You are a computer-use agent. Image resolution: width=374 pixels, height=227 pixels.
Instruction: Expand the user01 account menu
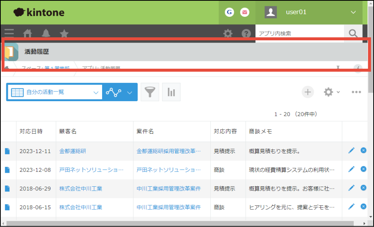(x=353, y=12)
